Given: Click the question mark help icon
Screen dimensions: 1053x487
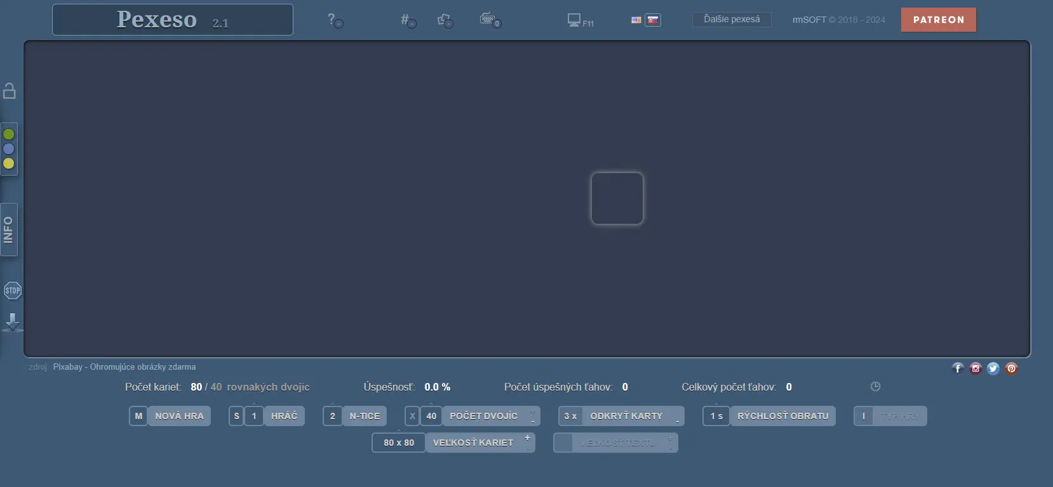Looking at the screenshot, I should [334, 20].
